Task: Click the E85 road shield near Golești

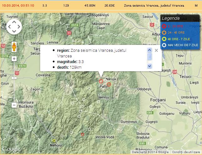Action: [x=150, y=113]
